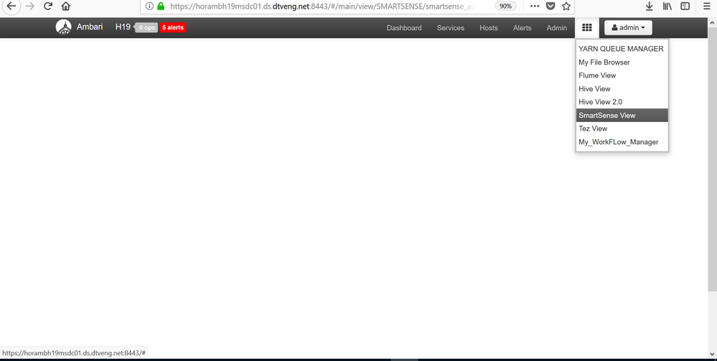
Task: View the green padlock connection details
Action: 161,6
